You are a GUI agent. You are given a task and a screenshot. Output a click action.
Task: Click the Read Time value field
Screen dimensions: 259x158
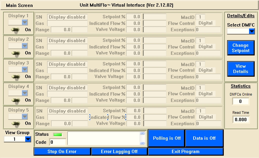tap(241, 119)
